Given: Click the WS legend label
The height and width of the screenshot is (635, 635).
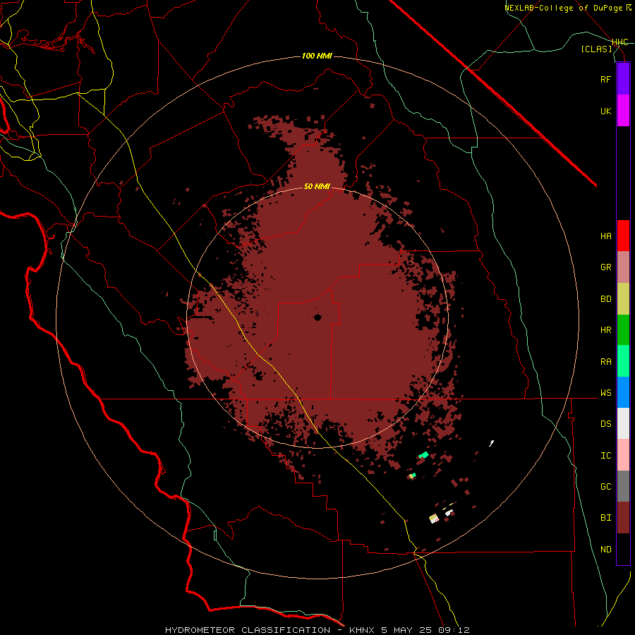Looking at the screenshot, I should tap(605, 392).
